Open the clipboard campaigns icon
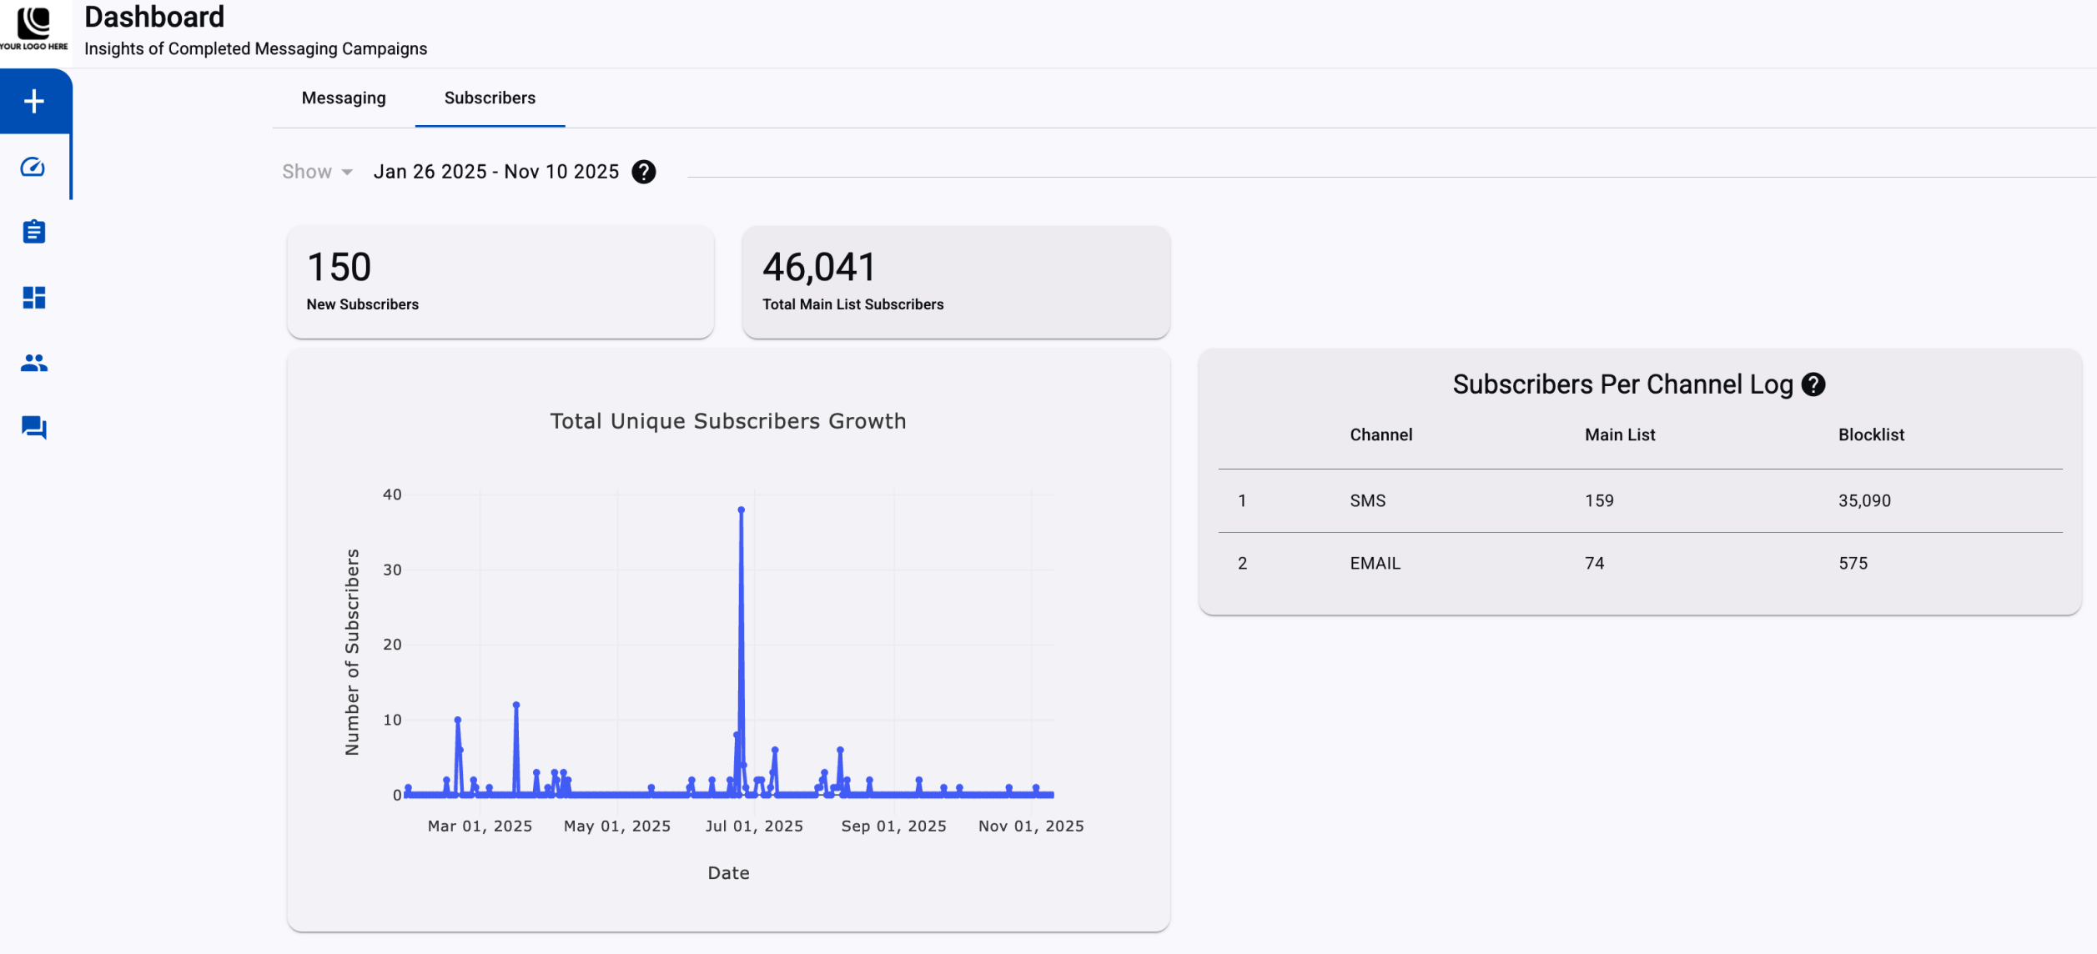Viewport: 2097px width, 954px height. (34, 232)
